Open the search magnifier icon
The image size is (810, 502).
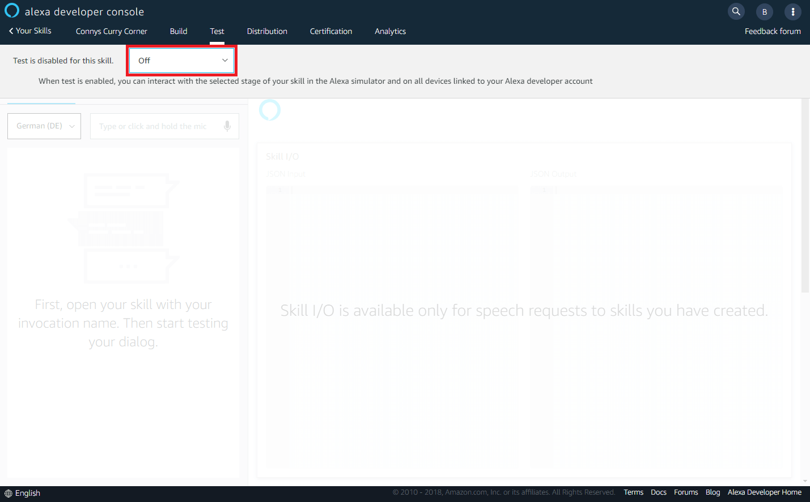[x=736, y=11]
